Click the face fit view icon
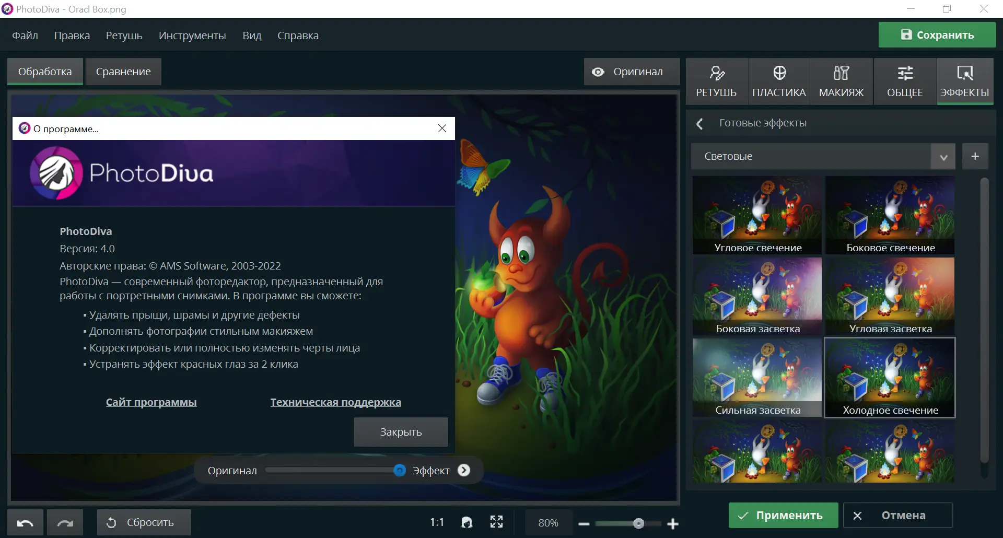This screenshot has height=538, width=1003. (x=467, y=522)
